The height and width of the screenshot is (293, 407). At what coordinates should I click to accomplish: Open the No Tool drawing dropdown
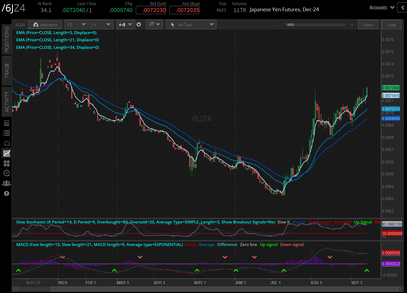coord(191,25)
